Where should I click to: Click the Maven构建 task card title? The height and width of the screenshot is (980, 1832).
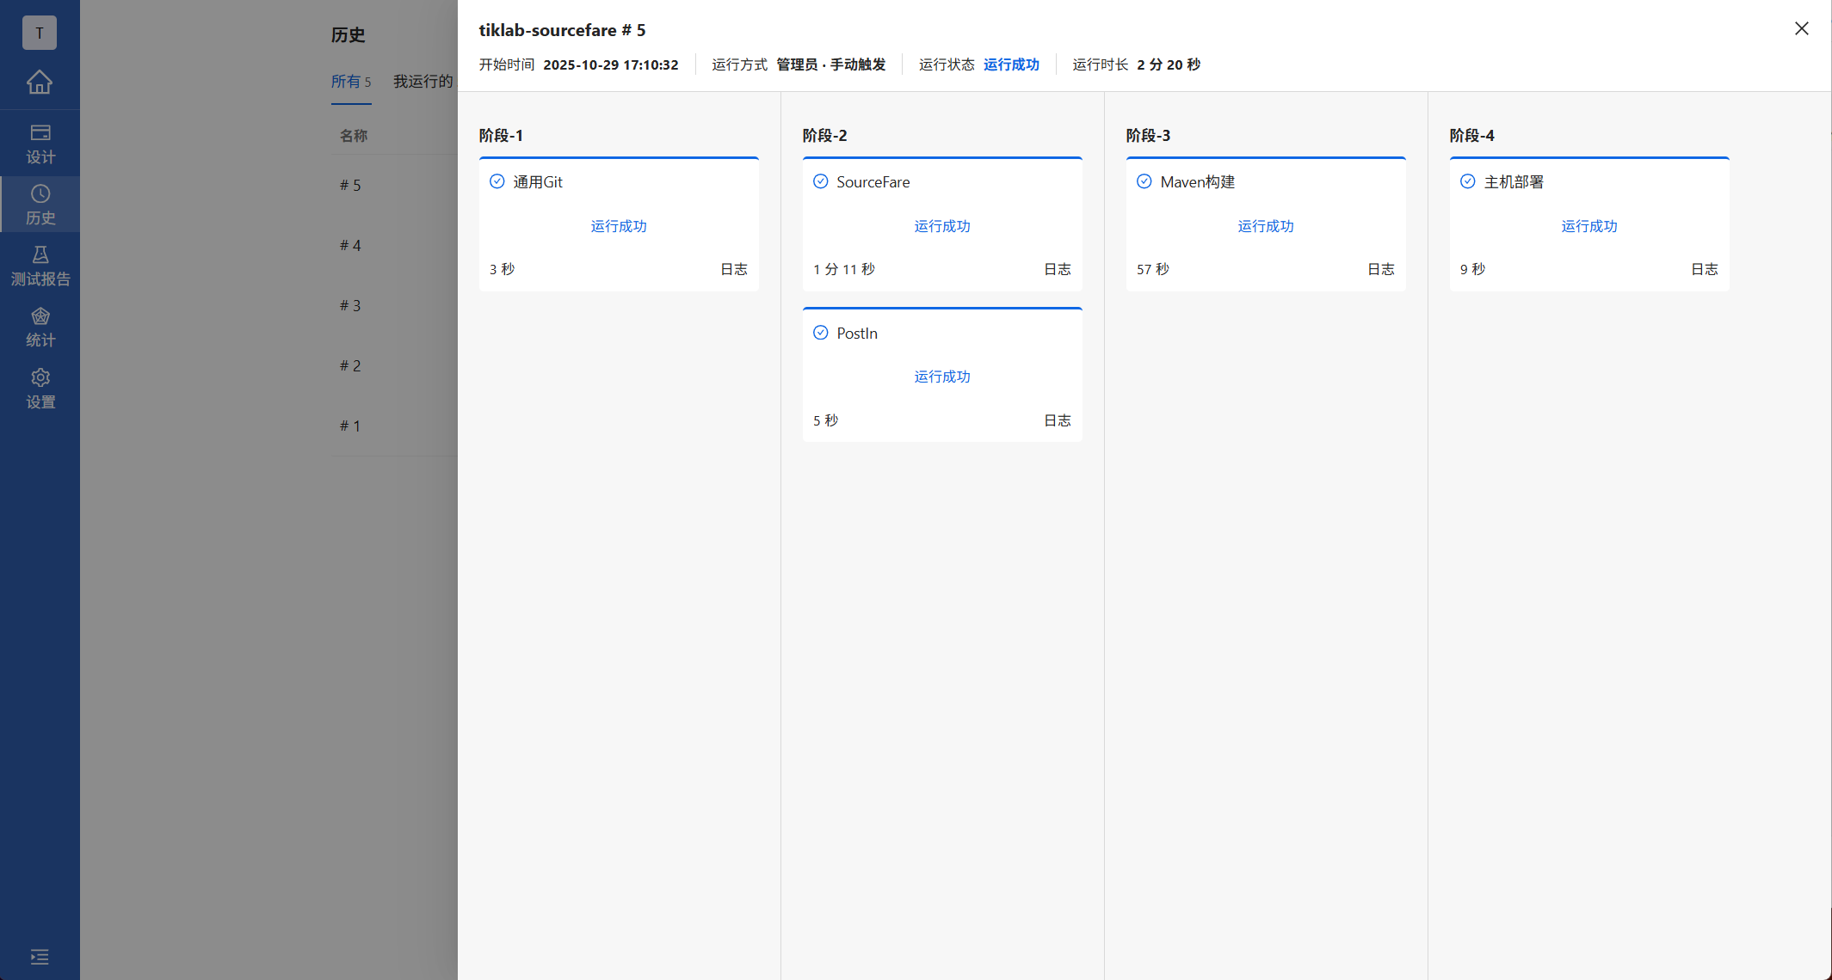[1197, 182]
